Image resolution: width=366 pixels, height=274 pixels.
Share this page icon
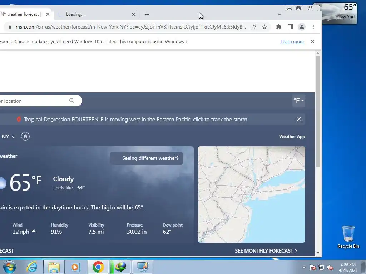point(253,27)
